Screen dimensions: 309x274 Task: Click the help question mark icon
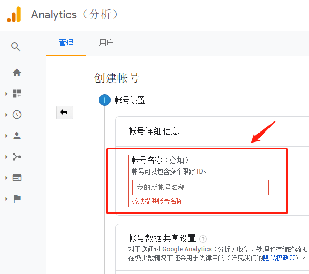pyautogui.click(x=203, y=239)
